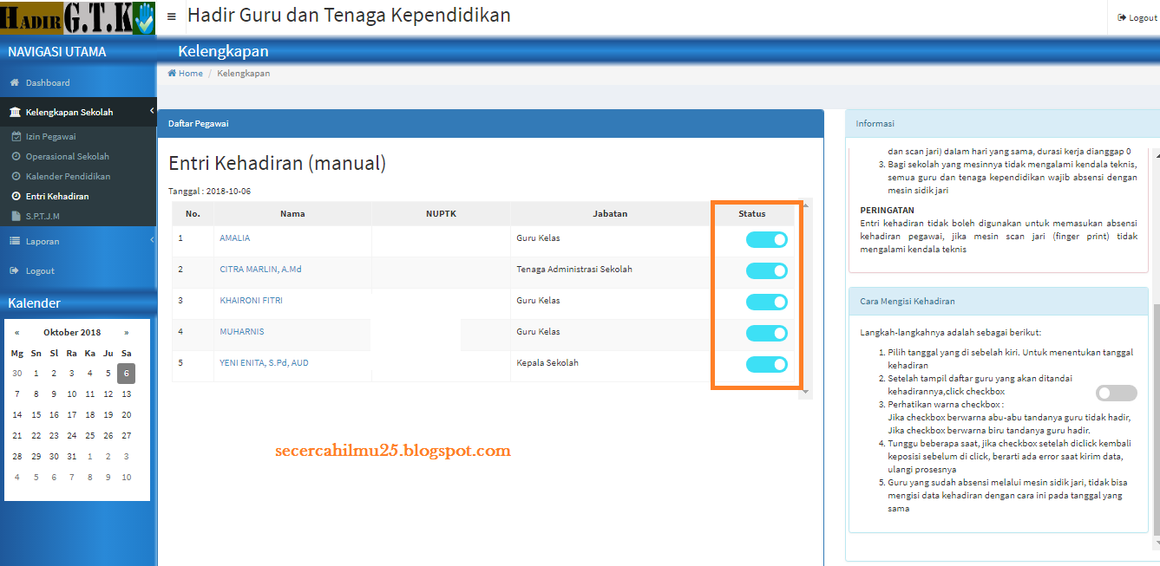Collapse the Kelengkapan Sekolah submenu chevron
Image resolution: width=1160 pixels, height=566 pixels.
point(150,112)
